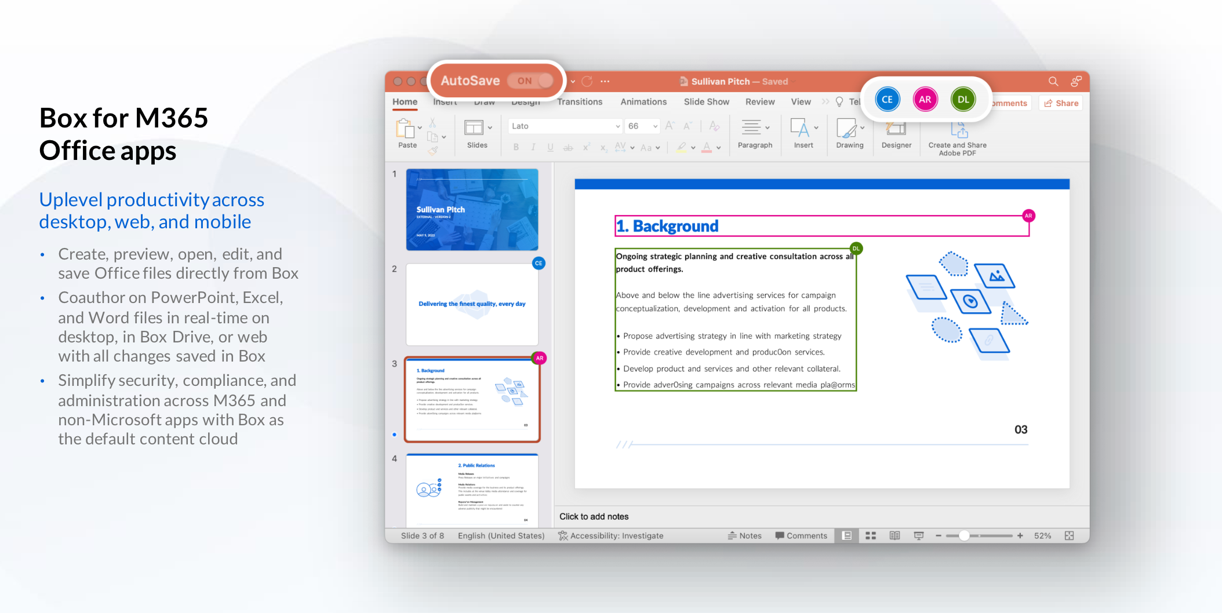Viewport: 1222px width, 613px height.
Task: Expand the Slides dropdown arrow
Action: (x=490, y=128)
